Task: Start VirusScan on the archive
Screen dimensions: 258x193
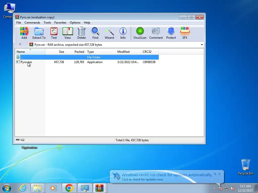Action: pos(140,33)
